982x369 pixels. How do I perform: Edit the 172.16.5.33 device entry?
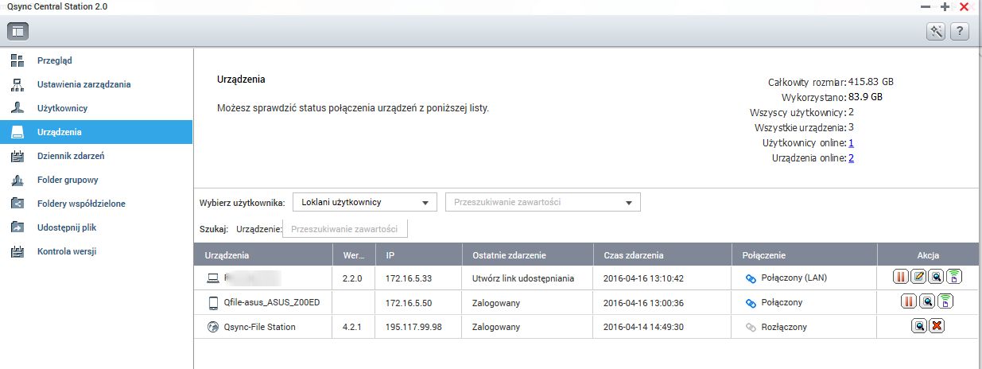coord(919,278)
